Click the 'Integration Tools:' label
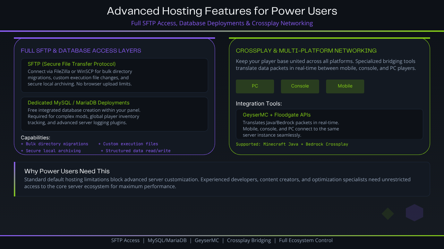 tap(259, 103)
